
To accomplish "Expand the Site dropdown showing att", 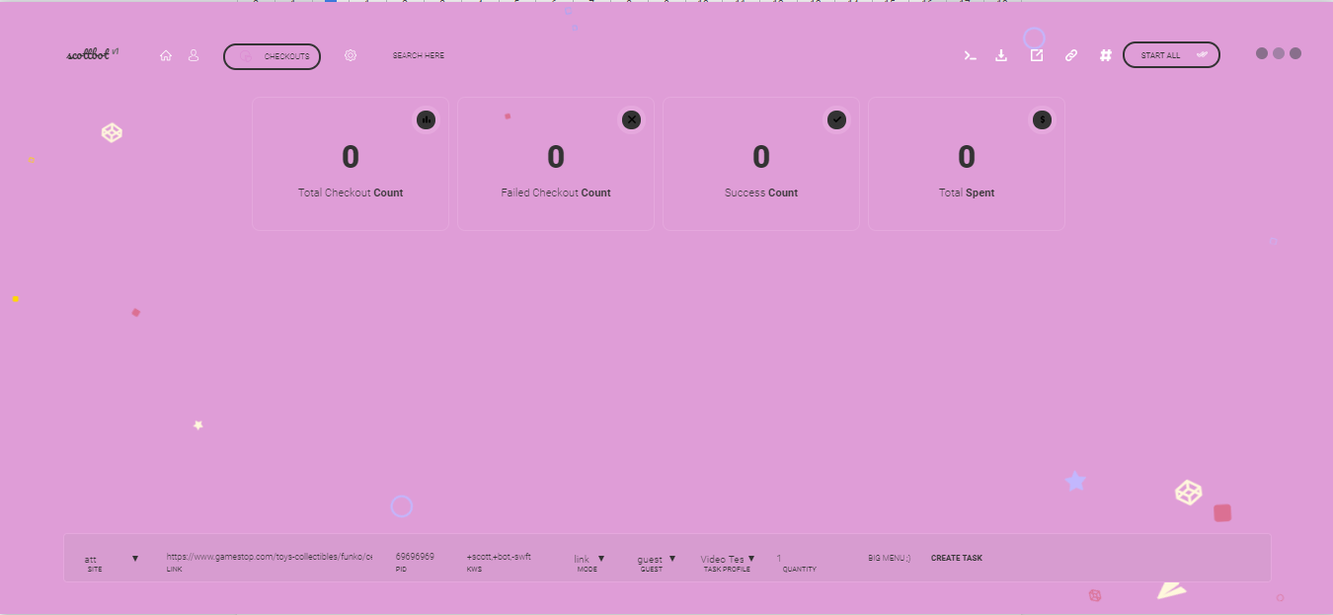I will point(112,559).
